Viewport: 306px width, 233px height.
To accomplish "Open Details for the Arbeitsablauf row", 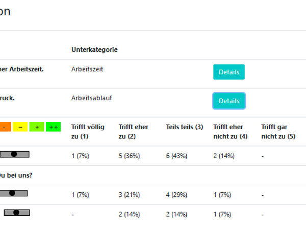I will (228, 101).
